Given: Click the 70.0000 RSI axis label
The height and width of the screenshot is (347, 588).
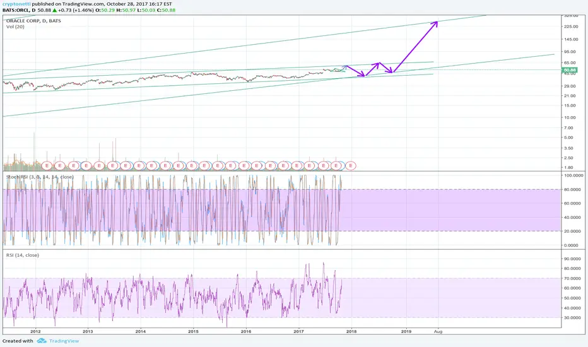Looking at the screenshot, I should coord(572,279).
